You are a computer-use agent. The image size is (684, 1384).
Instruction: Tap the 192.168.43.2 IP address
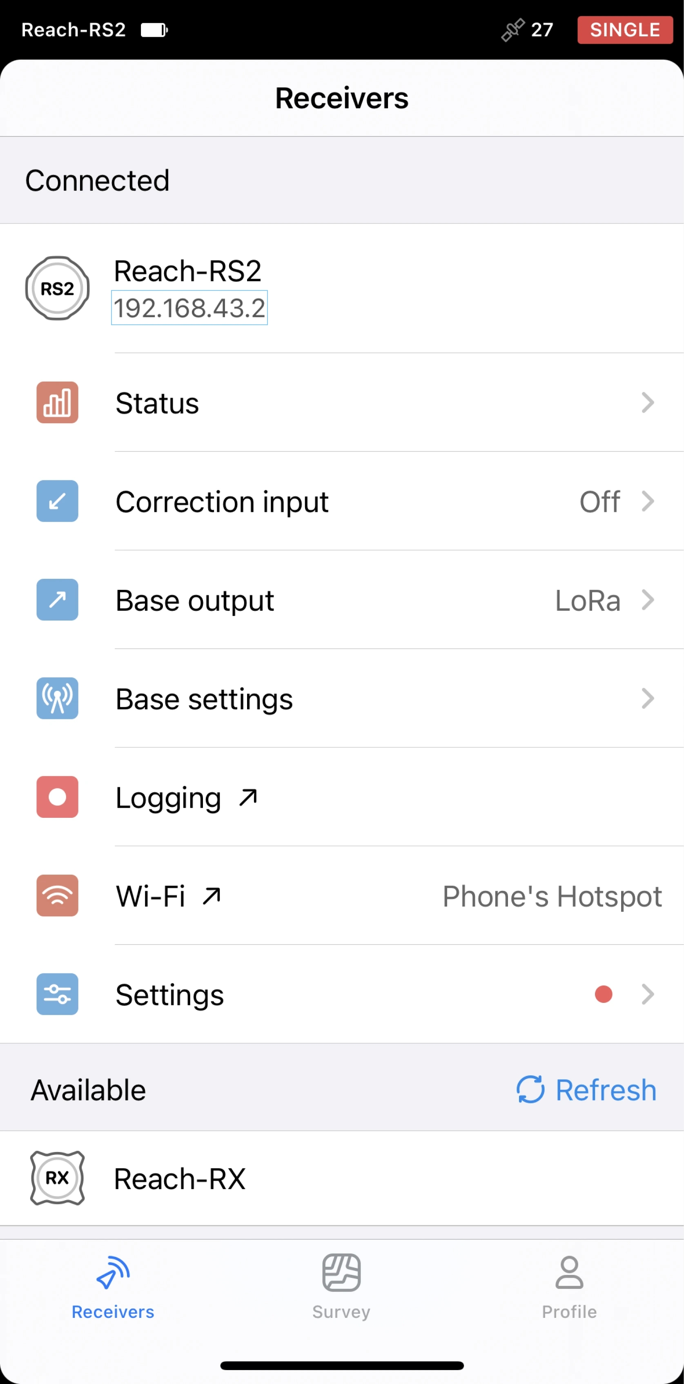pos(189,308)
